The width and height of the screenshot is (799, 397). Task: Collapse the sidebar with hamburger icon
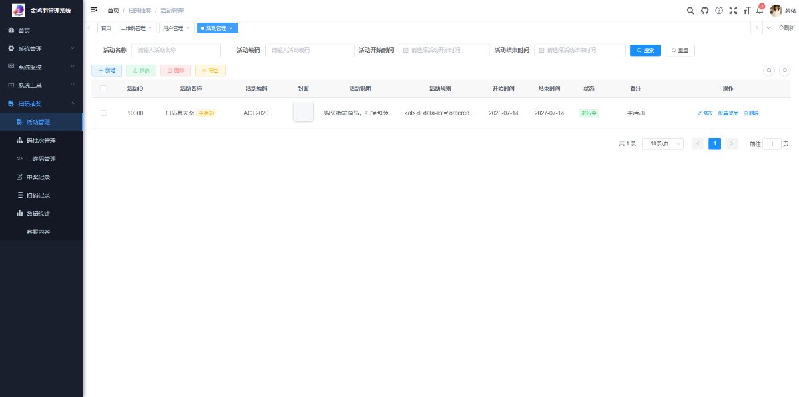point(94,10)
